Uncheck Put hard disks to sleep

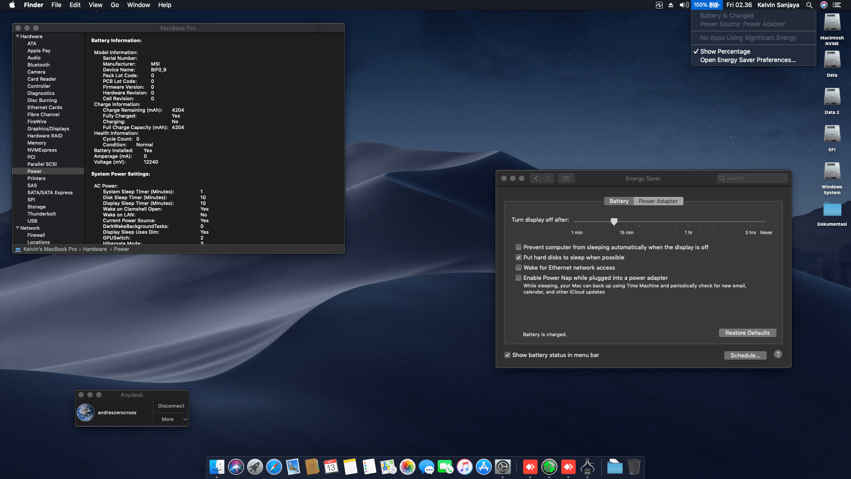(518, 257)
